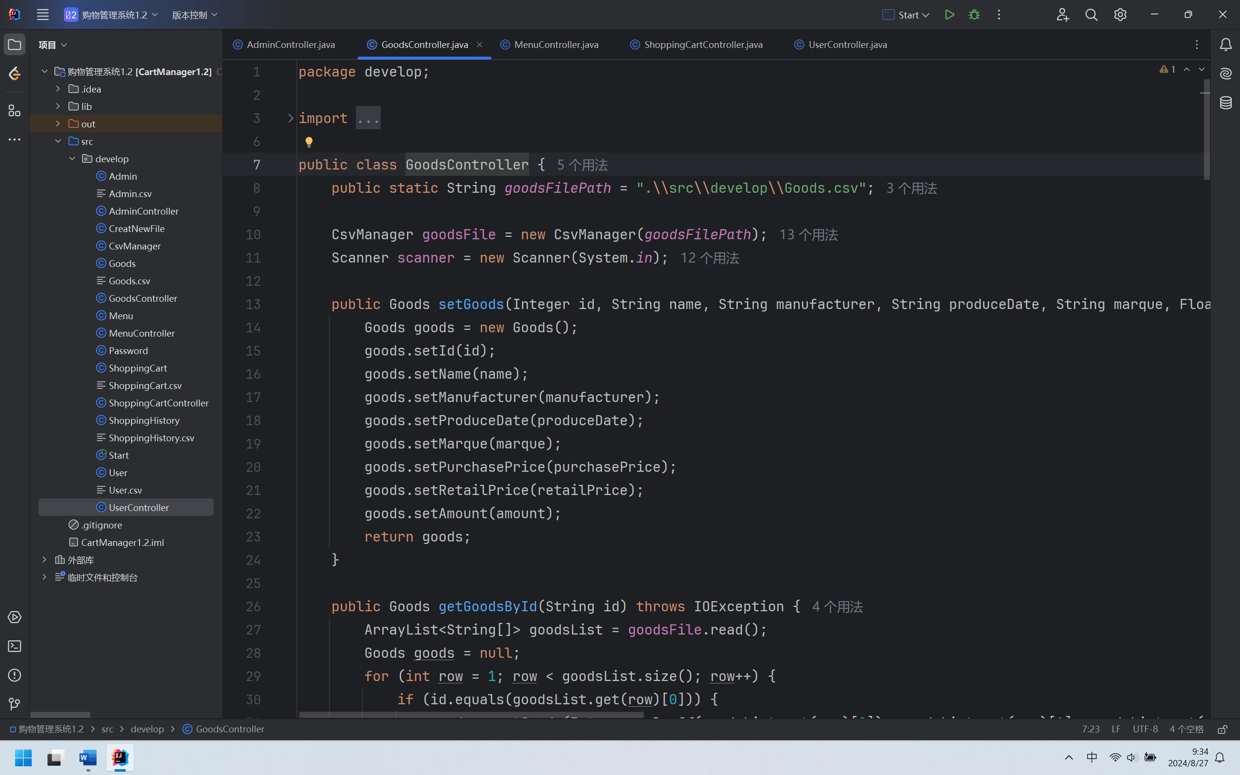Run the Start configuration
The image size is (1240, 775).
click(949, 15)
